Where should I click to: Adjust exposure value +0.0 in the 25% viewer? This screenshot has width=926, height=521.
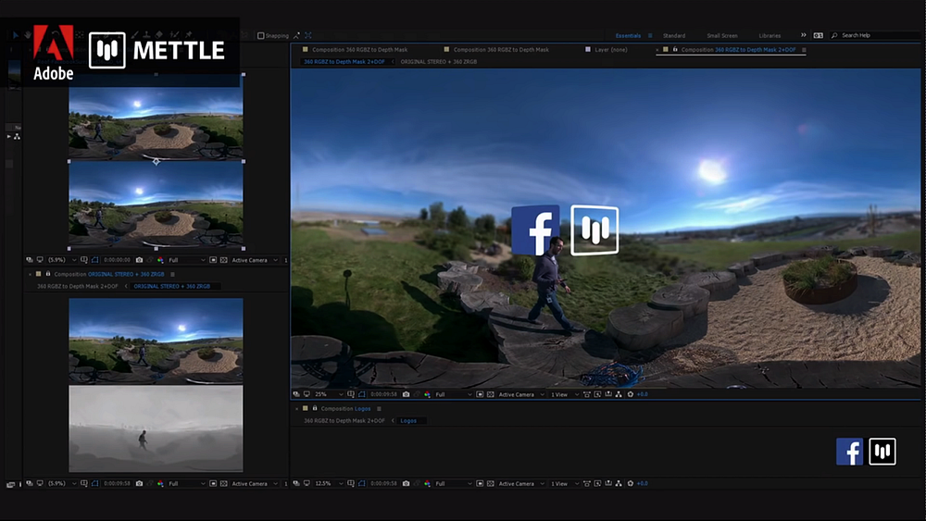click(x=643, y=394)
